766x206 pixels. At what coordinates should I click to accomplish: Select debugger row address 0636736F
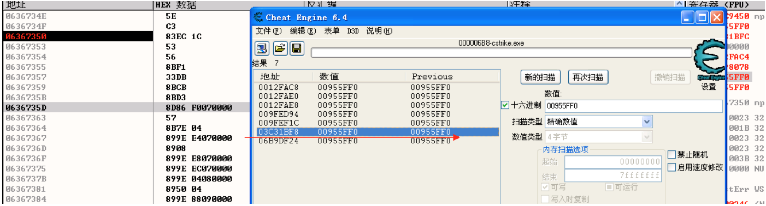pyautogui.click(x=26, y=159)
